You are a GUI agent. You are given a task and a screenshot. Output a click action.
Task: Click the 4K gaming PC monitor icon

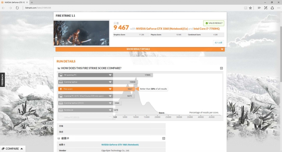click(61, 75)
